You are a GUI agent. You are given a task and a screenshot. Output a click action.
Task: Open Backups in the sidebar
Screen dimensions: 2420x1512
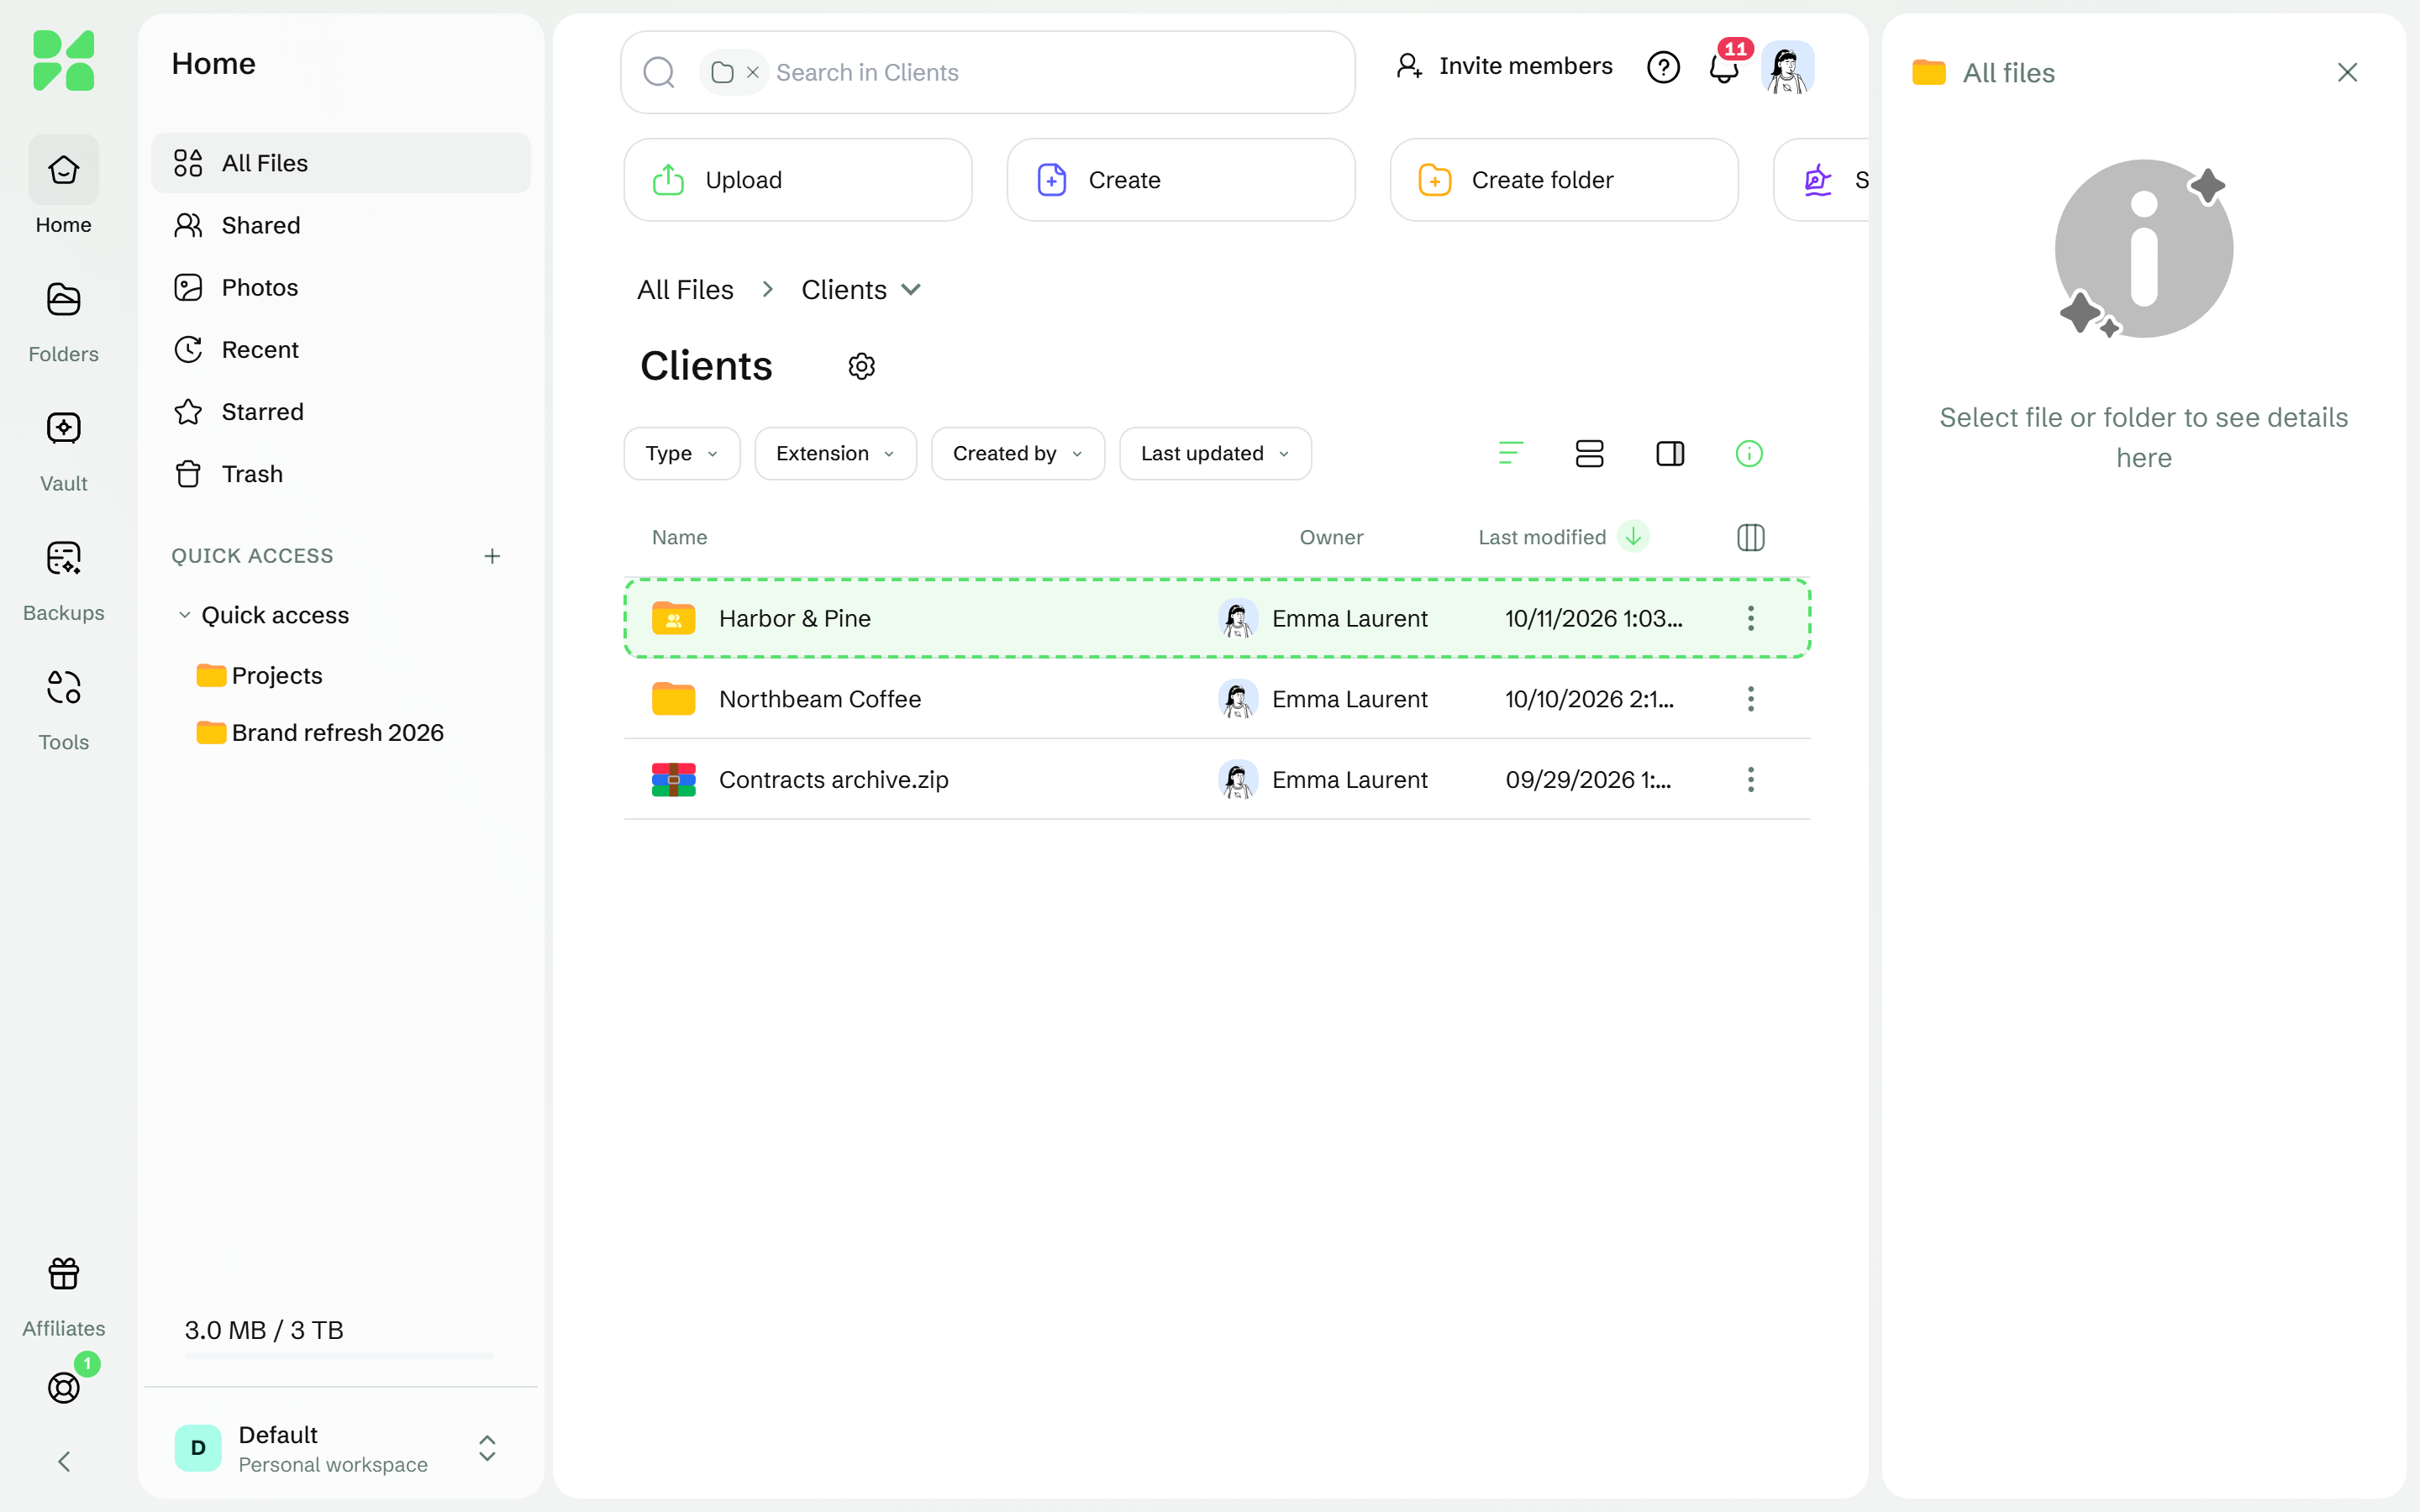[x=63, y=580]
